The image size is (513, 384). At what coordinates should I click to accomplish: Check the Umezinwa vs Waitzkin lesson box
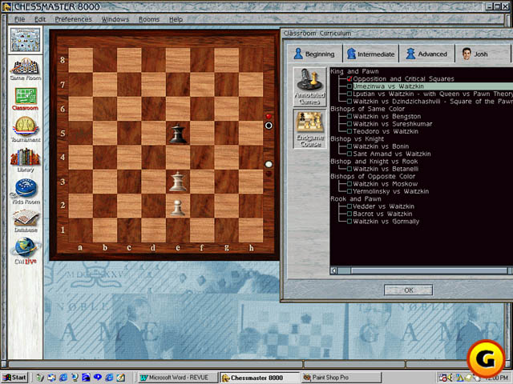click(349, 86)
